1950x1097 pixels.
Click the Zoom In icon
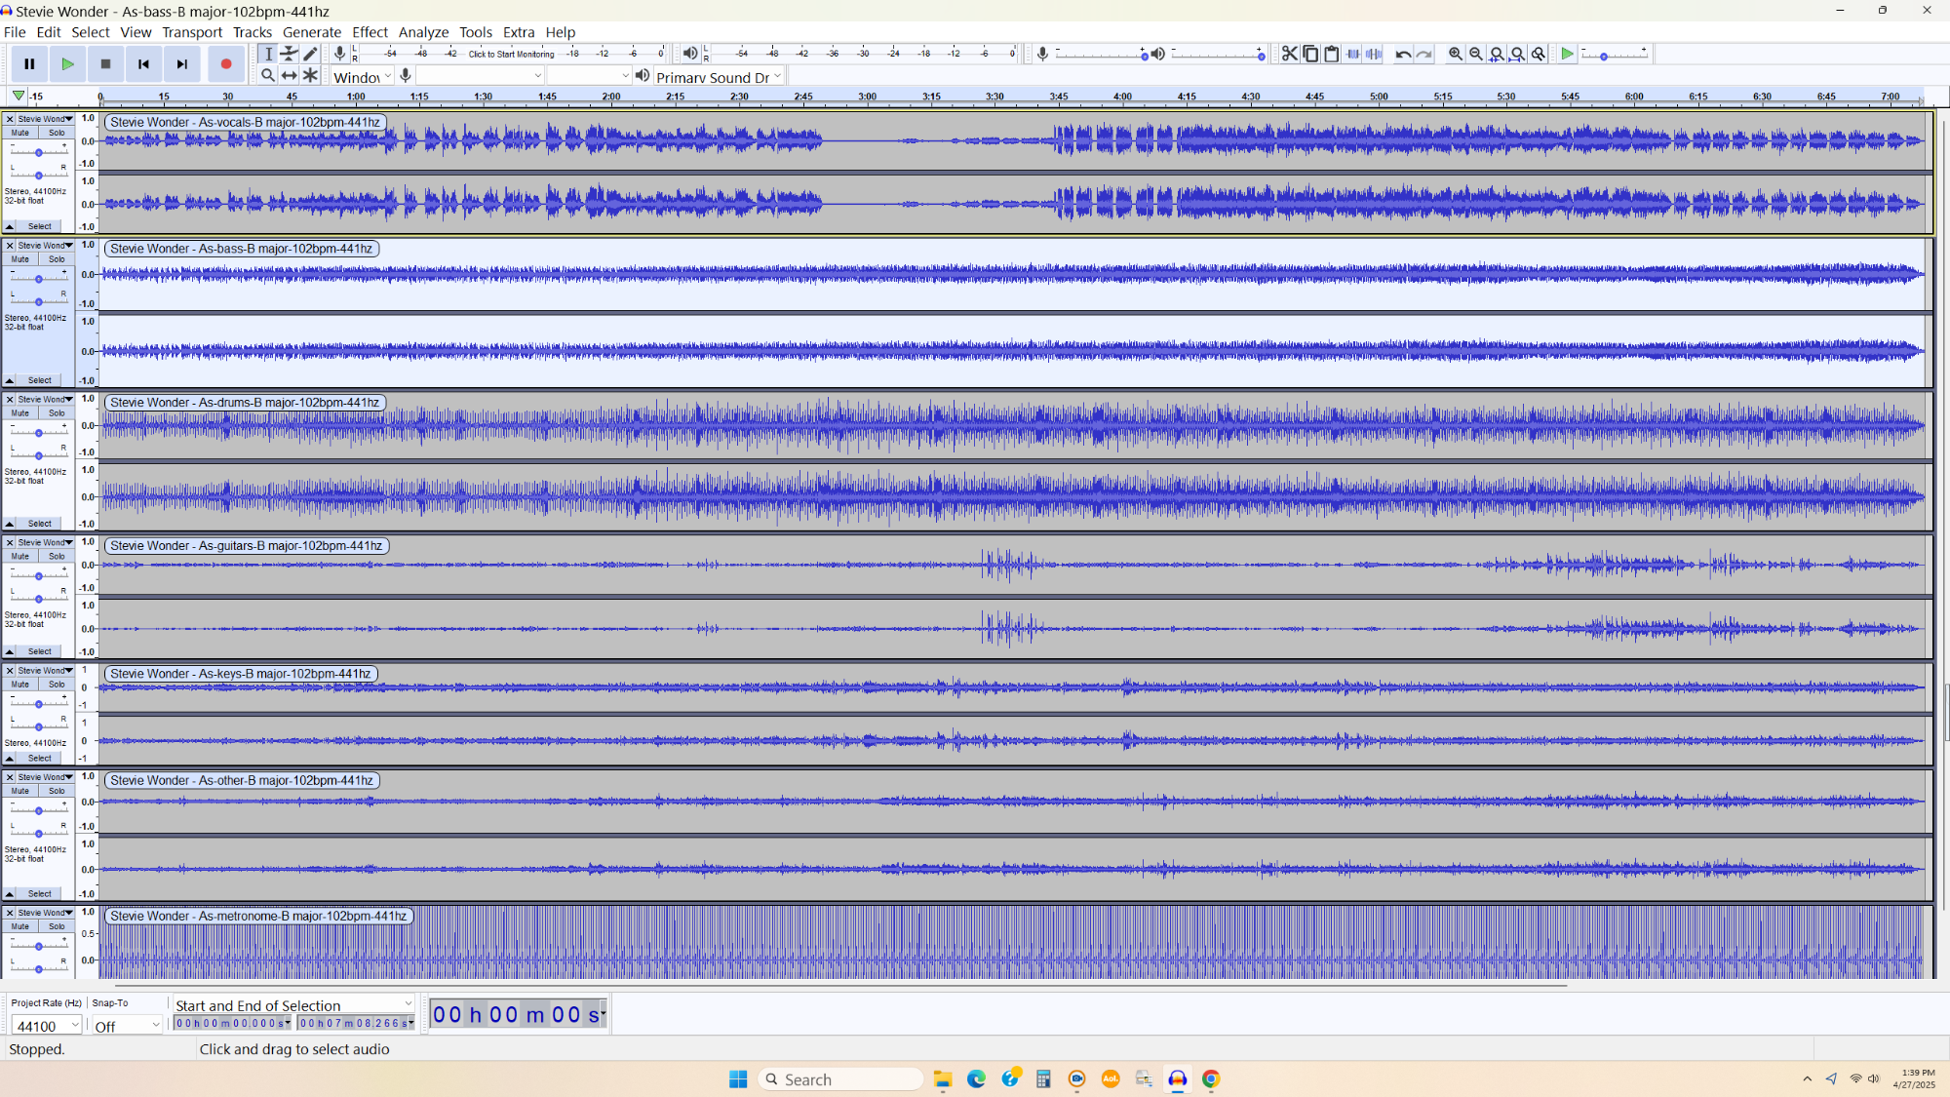coord(1456,54)
